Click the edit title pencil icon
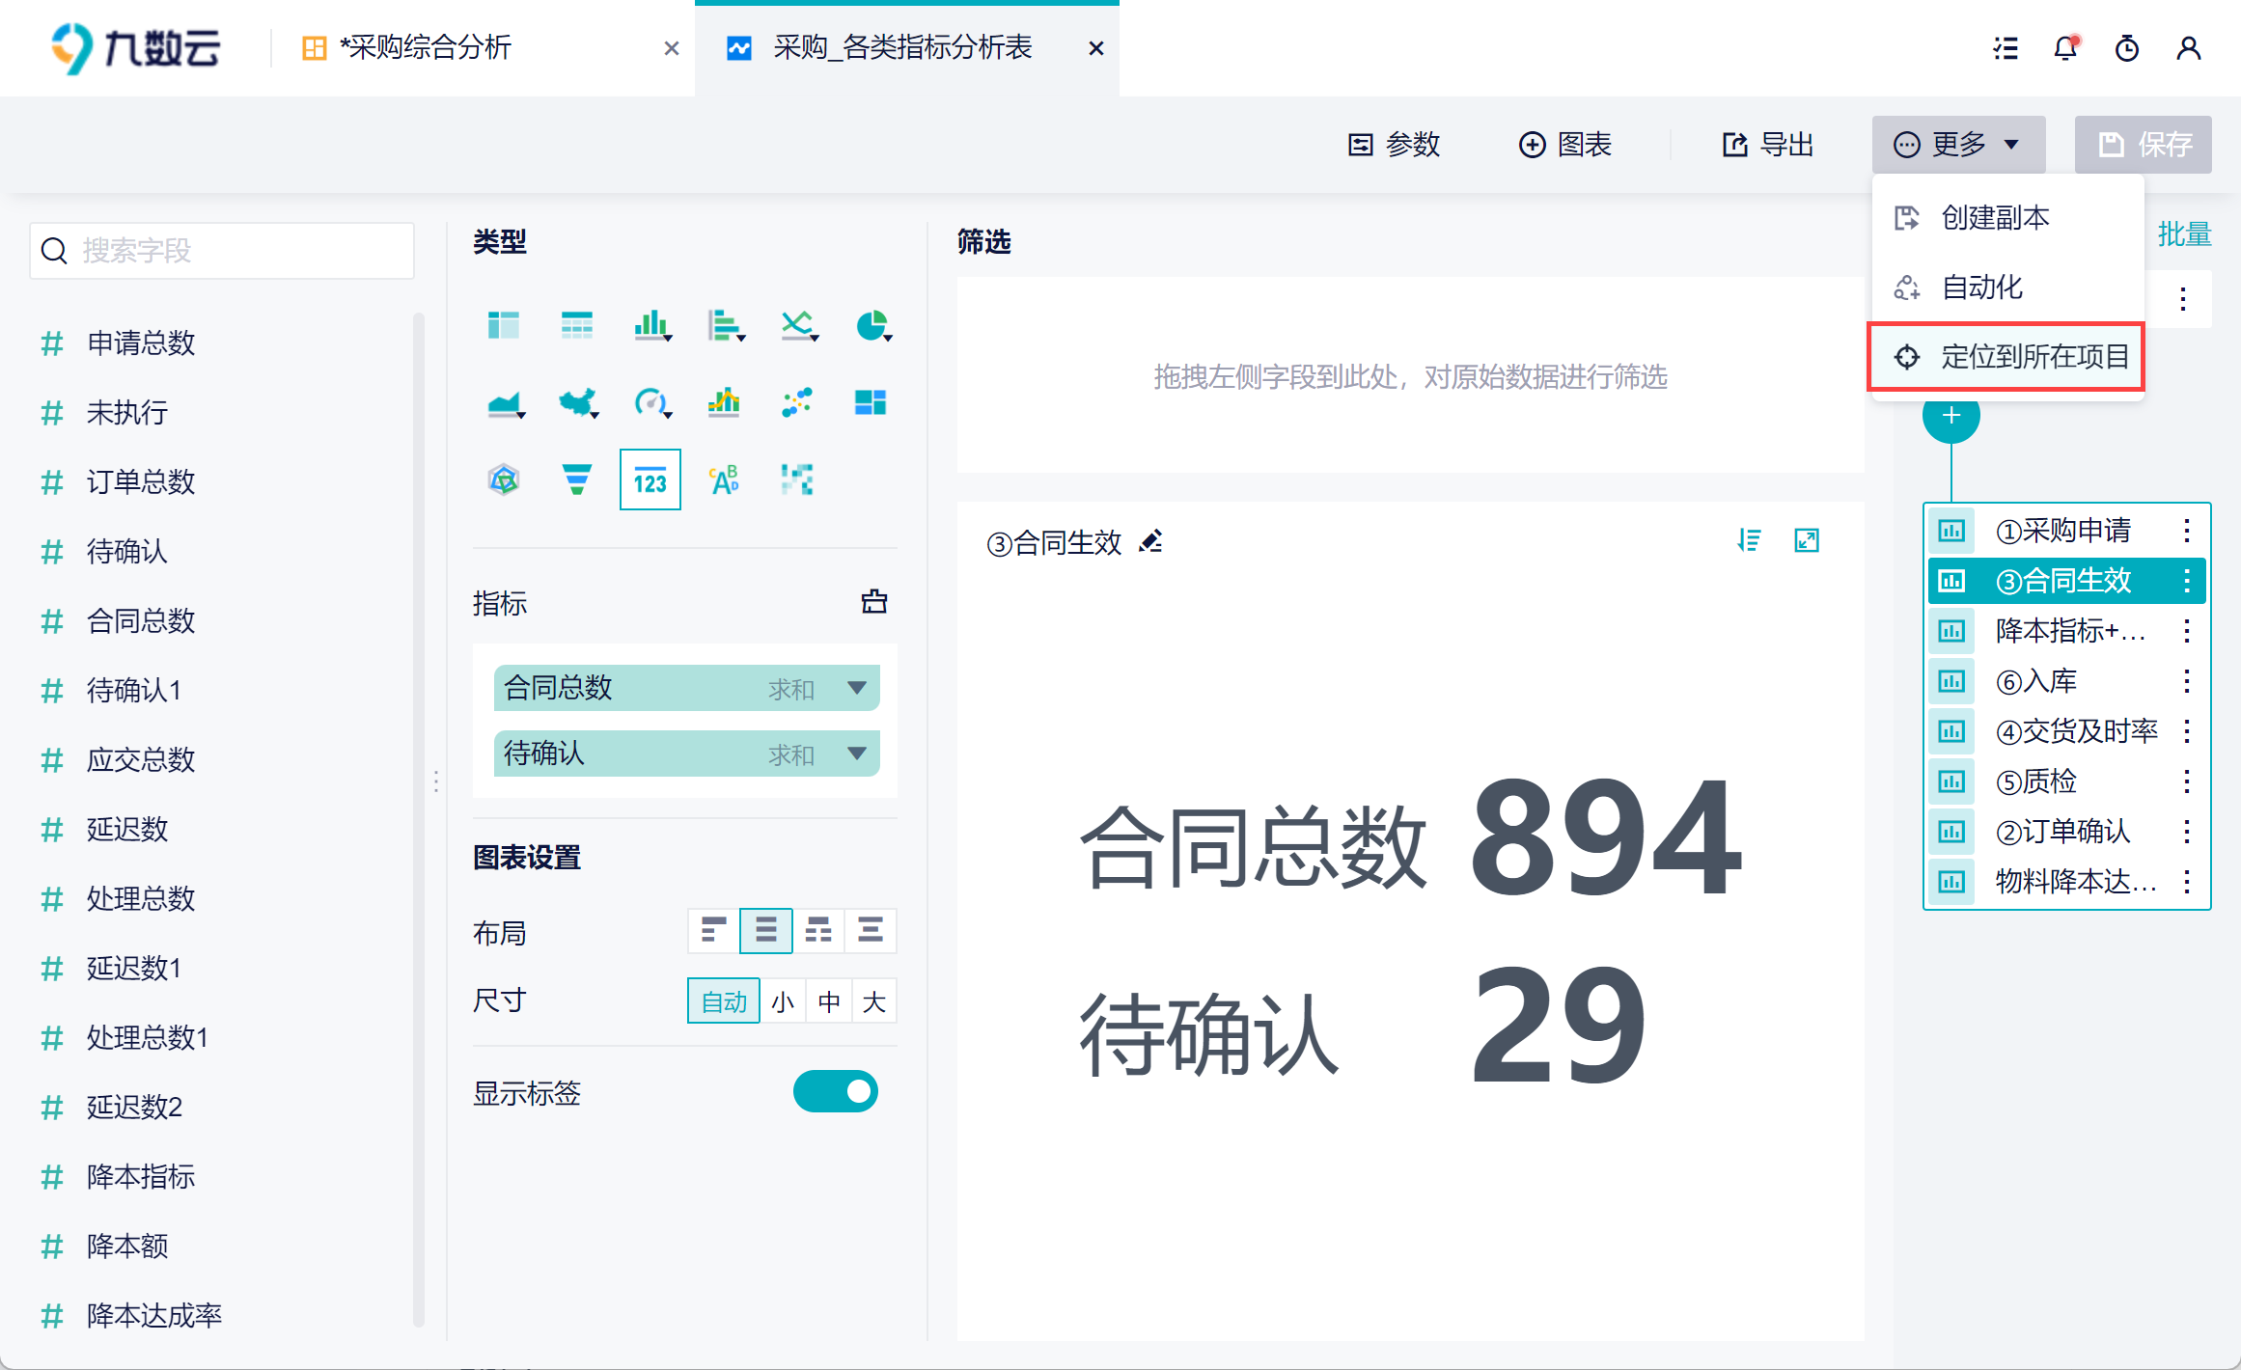 1150,542
